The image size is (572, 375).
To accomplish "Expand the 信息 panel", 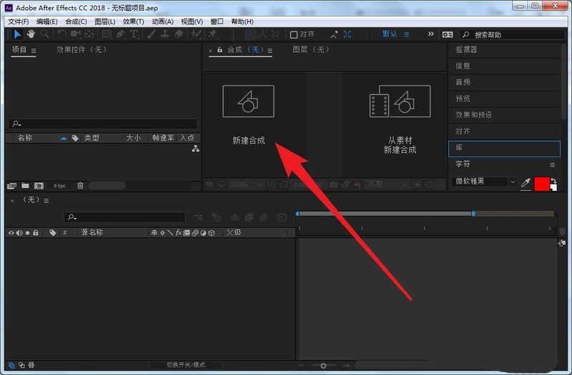I will coord(504,66).
